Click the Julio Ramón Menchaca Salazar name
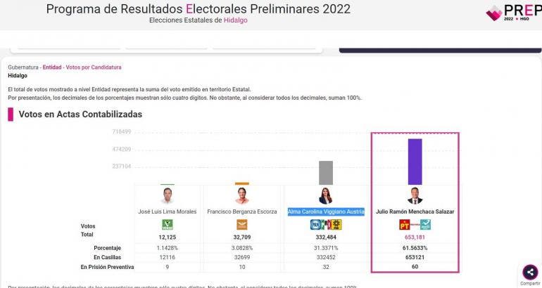This screenshot has height=288, width=542. click(x=415, y=211)
